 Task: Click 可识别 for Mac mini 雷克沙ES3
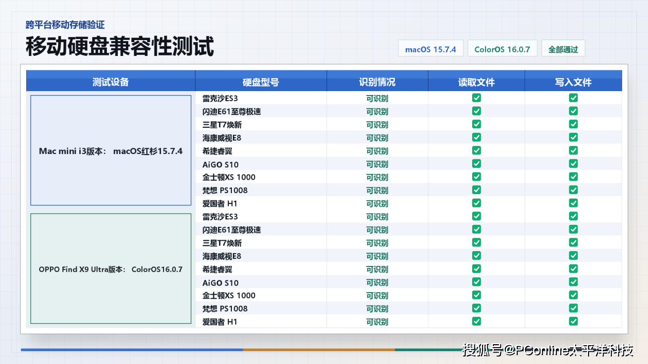(377, 99)
